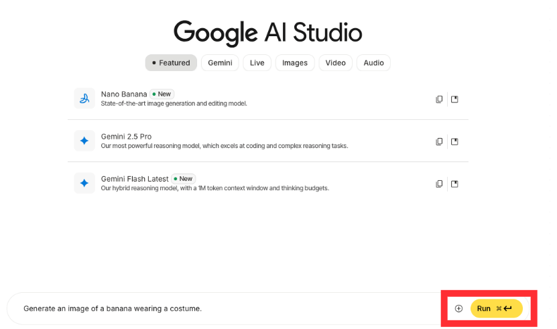Click the Gemini 2.5 Pro sparkle icon

[84, 141]
